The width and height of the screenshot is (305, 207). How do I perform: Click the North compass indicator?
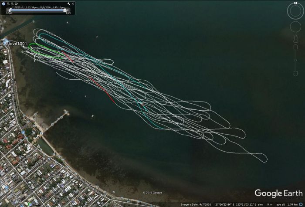295,3
